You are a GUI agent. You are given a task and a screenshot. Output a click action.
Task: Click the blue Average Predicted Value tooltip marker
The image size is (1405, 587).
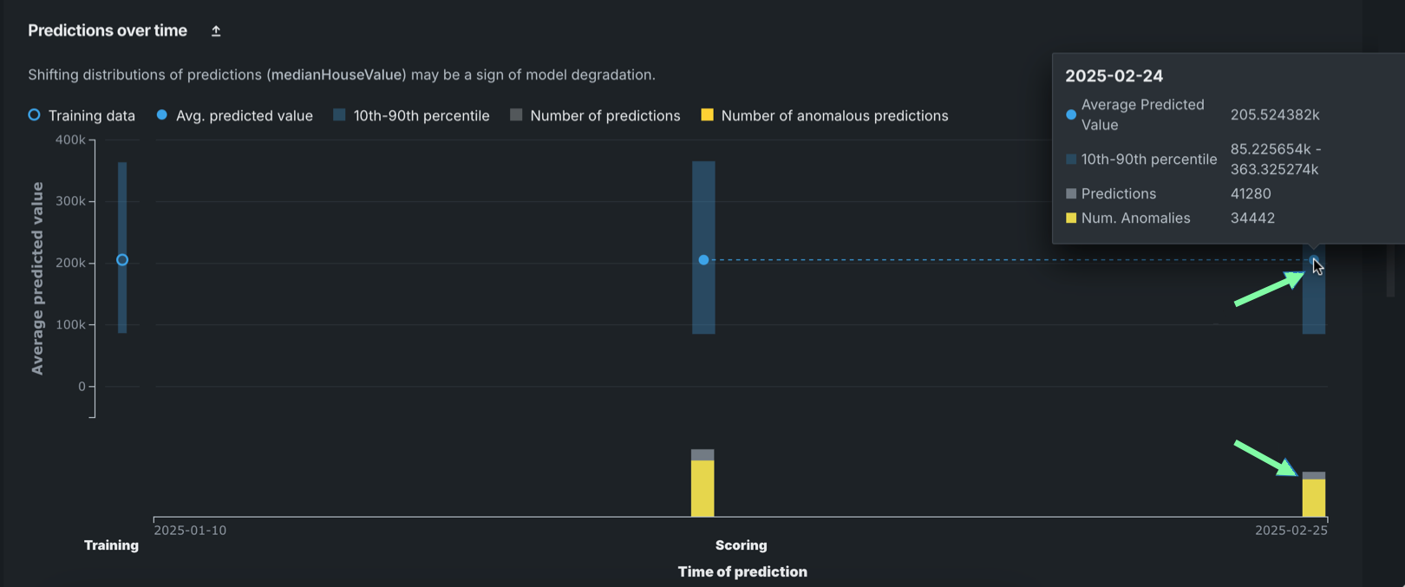[x=1071, y=114]
